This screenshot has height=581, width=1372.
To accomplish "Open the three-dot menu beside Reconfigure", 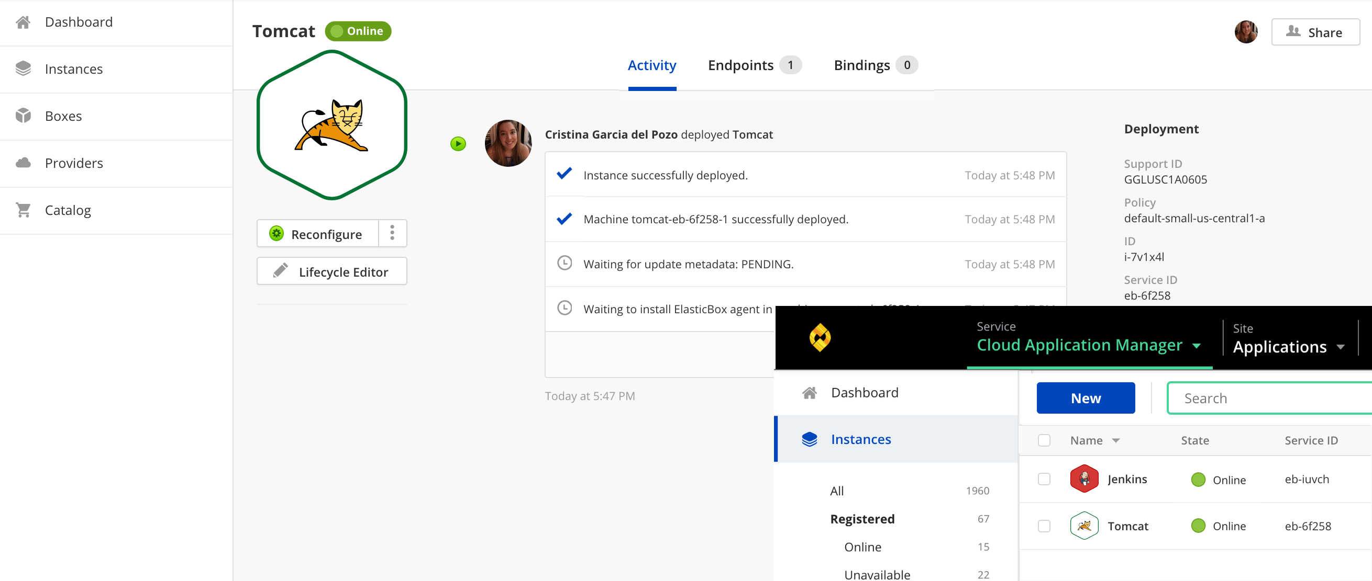I will (x=393, y=233).
